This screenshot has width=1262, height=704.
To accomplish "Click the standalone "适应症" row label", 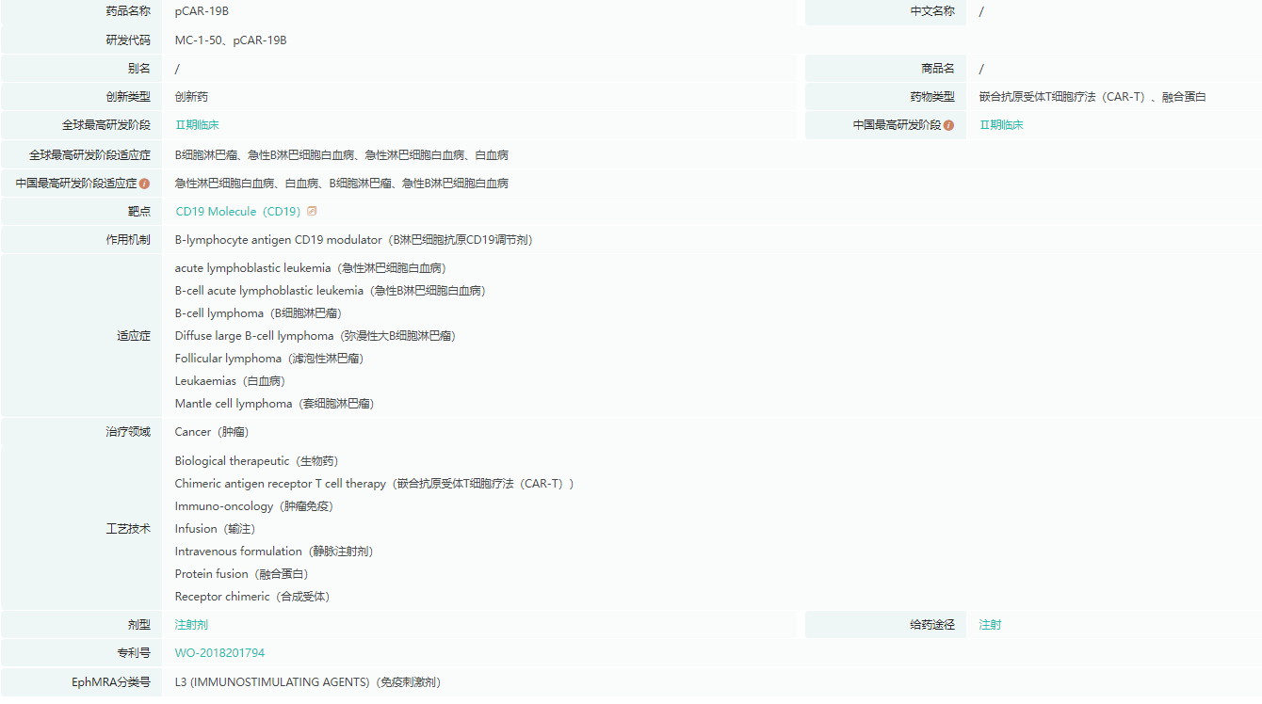I will [x=134, y=336].
